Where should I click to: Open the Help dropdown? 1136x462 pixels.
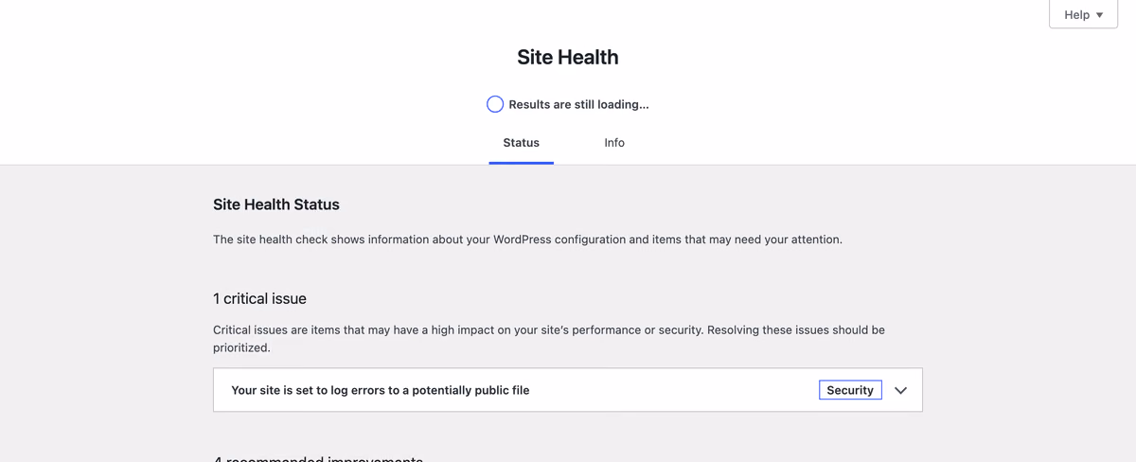[x=1083, y=15]
